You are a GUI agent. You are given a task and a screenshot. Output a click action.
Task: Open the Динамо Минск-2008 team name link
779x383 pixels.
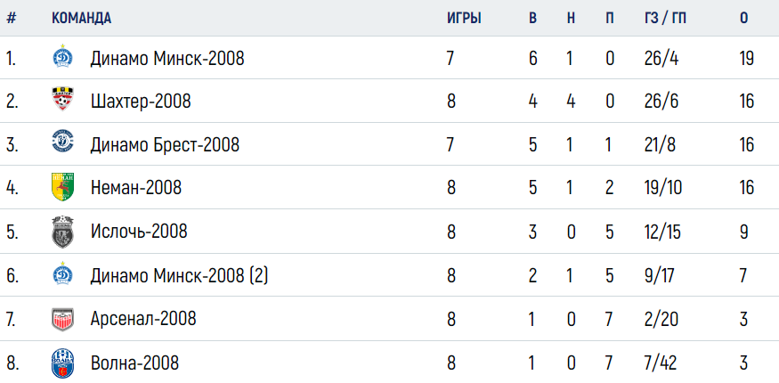(x=167, y=59)
